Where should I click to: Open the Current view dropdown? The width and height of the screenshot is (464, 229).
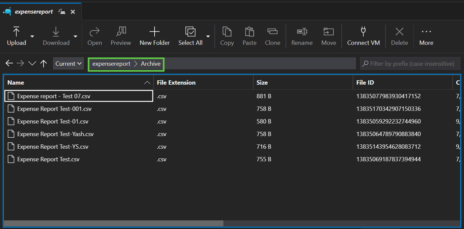point(68,63)
